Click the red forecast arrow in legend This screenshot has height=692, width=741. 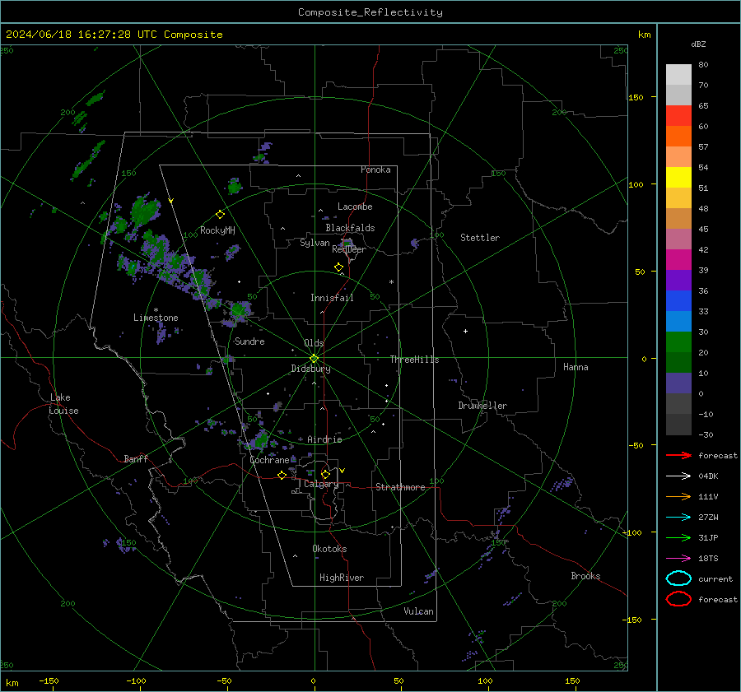pyautogui.click(x=678, y=455)
